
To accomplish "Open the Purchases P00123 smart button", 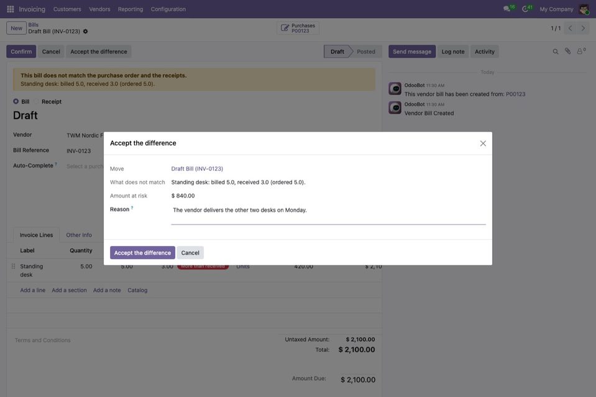I will click(298, 28).
